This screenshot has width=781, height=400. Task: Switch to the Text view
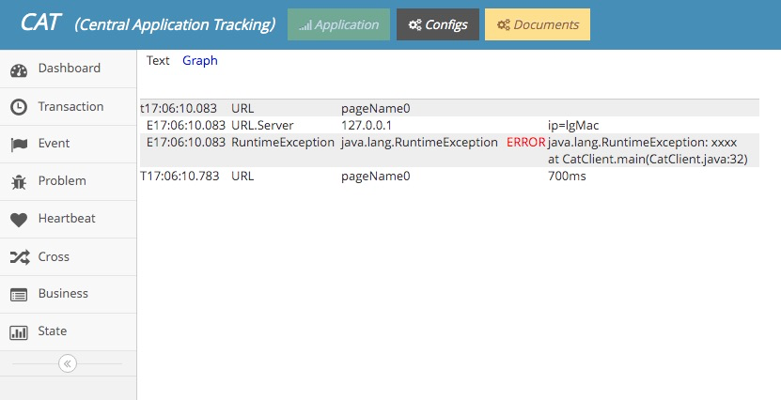tap(158, 61)
